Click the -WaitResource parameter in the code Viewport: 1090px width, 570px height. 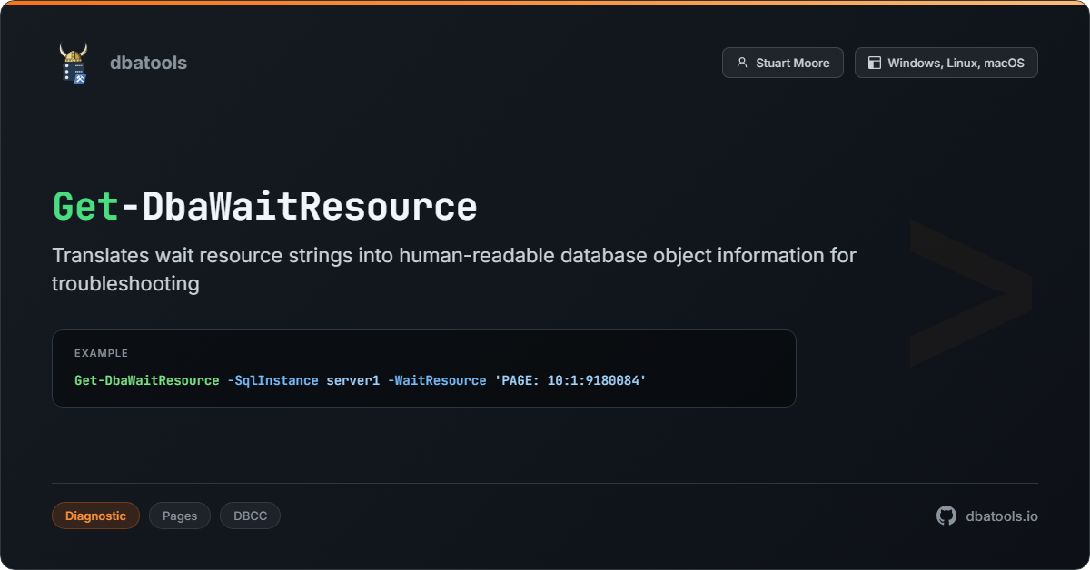(x=437, y=380)
